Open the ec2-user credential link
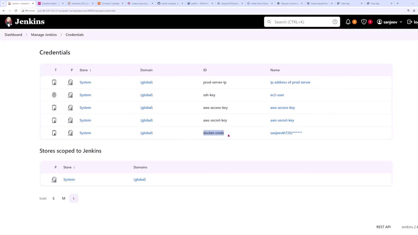The height and width of the screenshot is (235, 418). tap(277, 95)
